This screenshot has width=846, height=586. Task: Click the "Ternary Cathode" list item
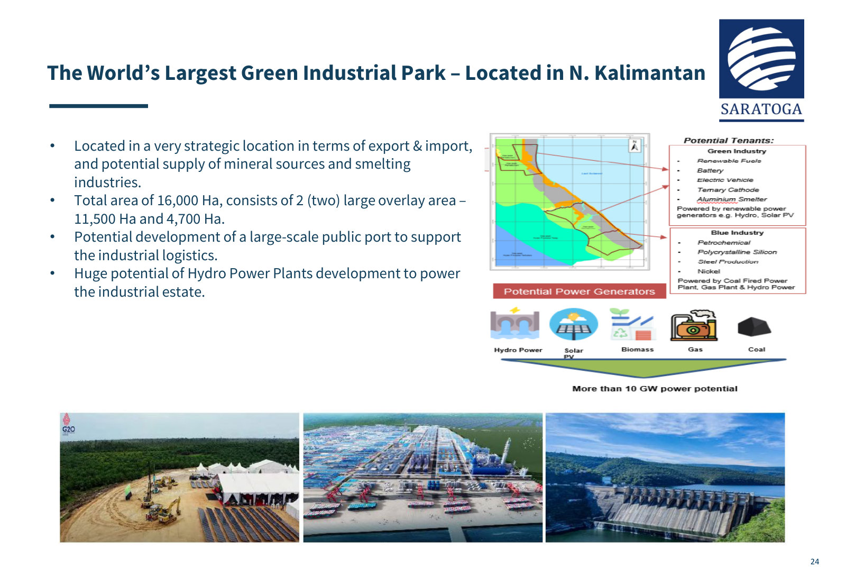tap(728, 189)
